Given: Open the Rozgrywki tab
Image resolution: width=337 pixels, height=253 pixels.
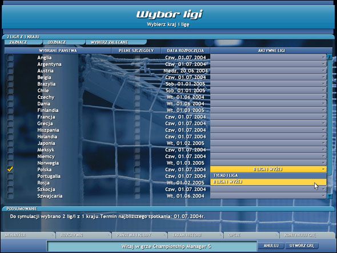Looking at the screenshot, I should coord(83,235).
